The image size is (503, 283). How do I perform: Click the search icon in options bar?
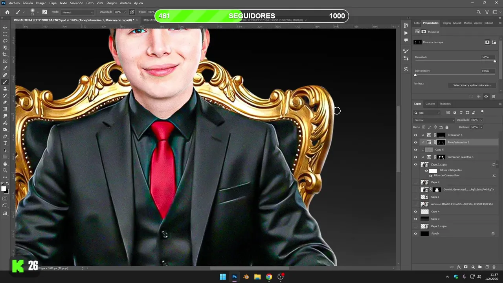478,12
